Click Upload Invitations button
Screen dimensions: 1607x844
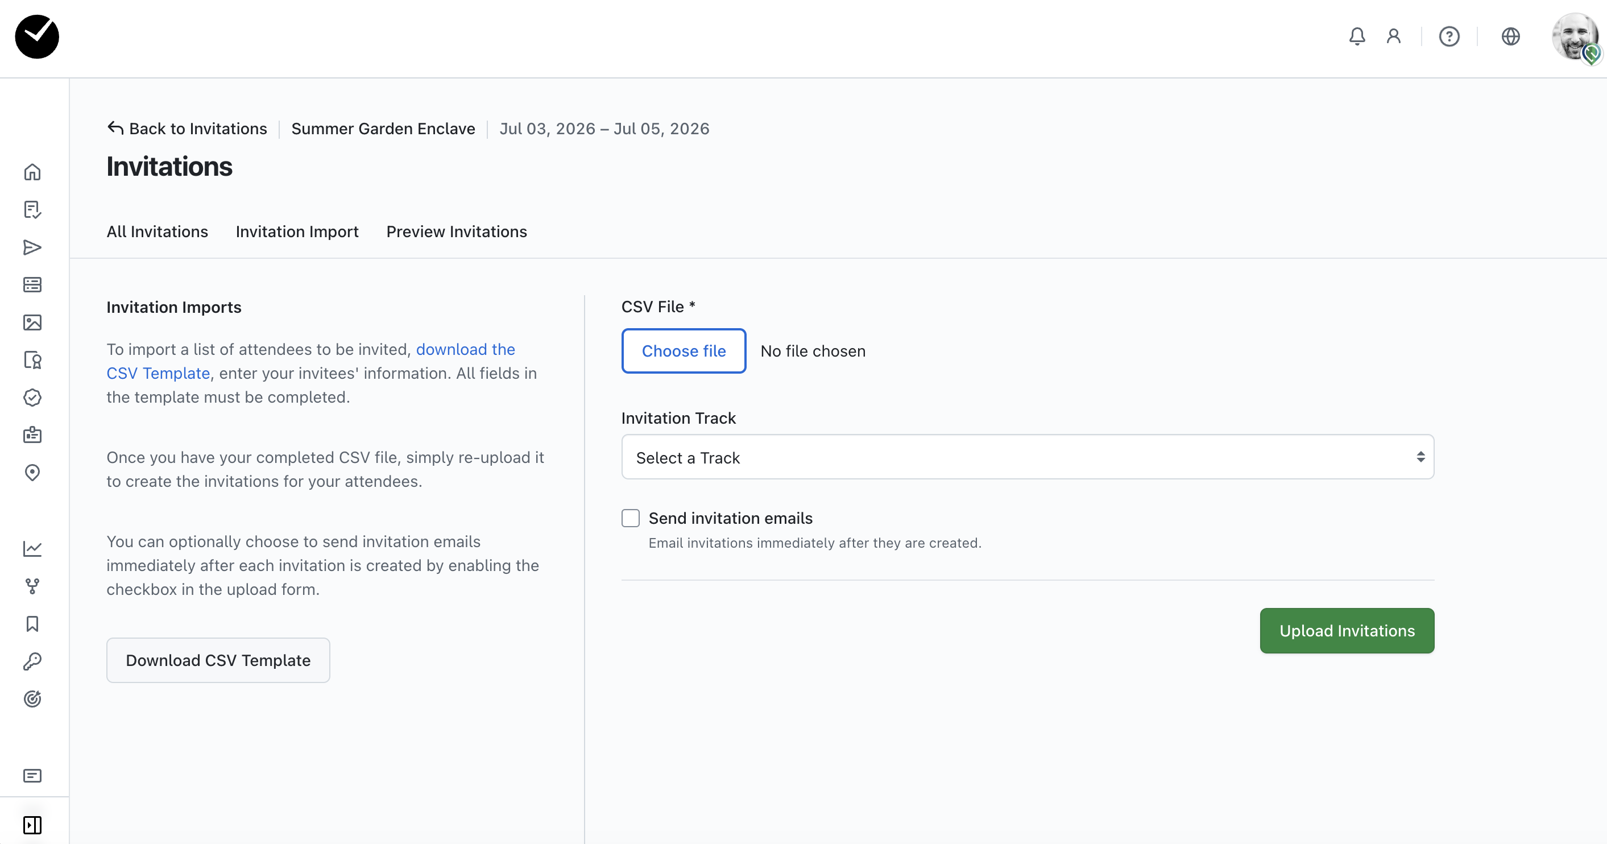click(1346, 631)
